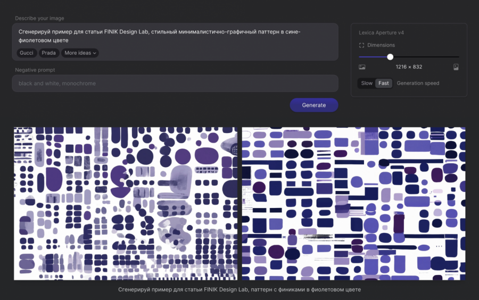Image resolution: width=479 pixels, height=300 pixels.
Task: Select Fast generation speed
Action: point(383,83)
